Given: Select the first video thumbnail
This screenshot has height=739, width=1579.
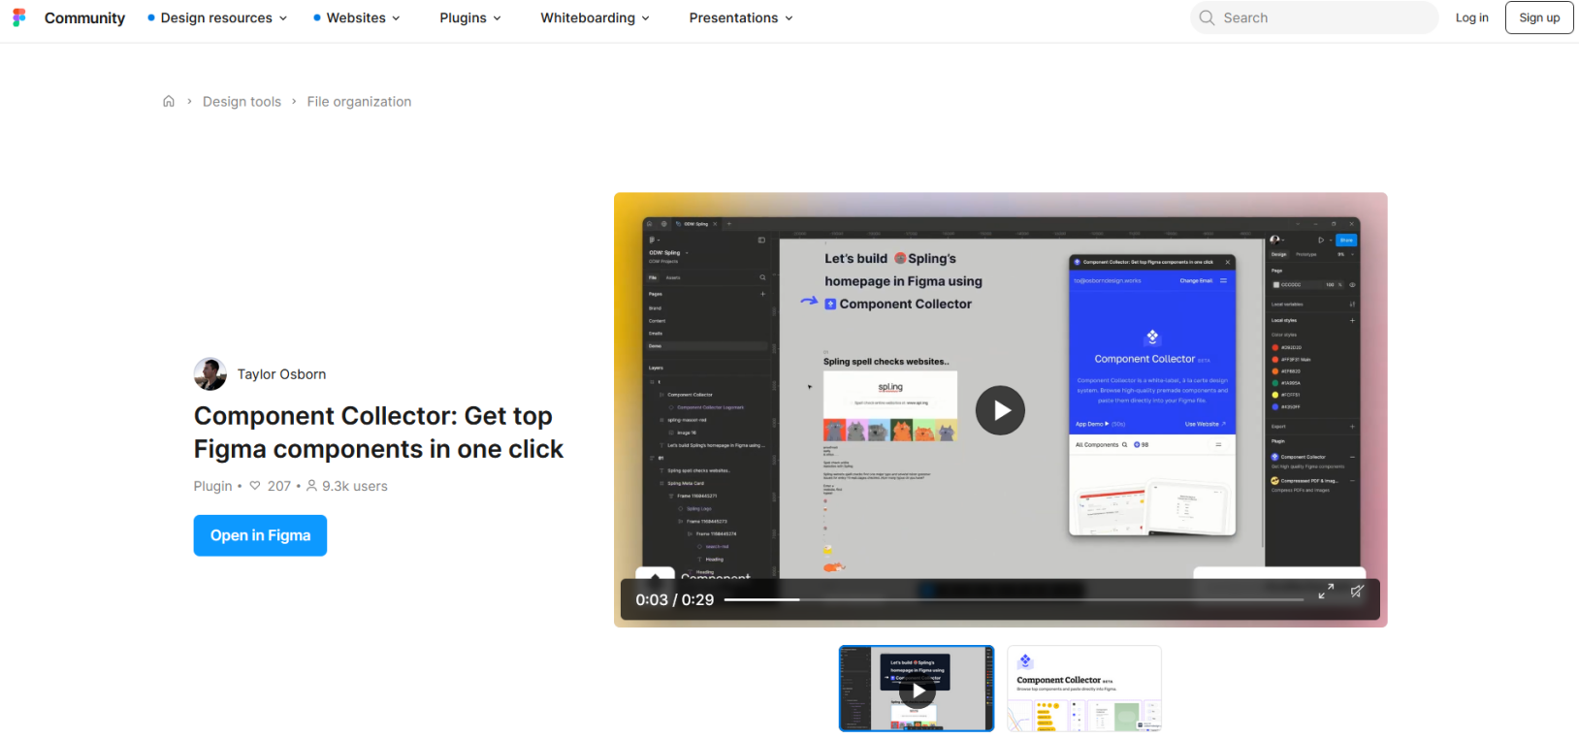Looking at the screenshot, I should (x=917, y=689).
